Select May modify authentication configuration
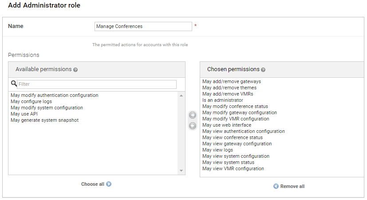 [x=54, y=95]
